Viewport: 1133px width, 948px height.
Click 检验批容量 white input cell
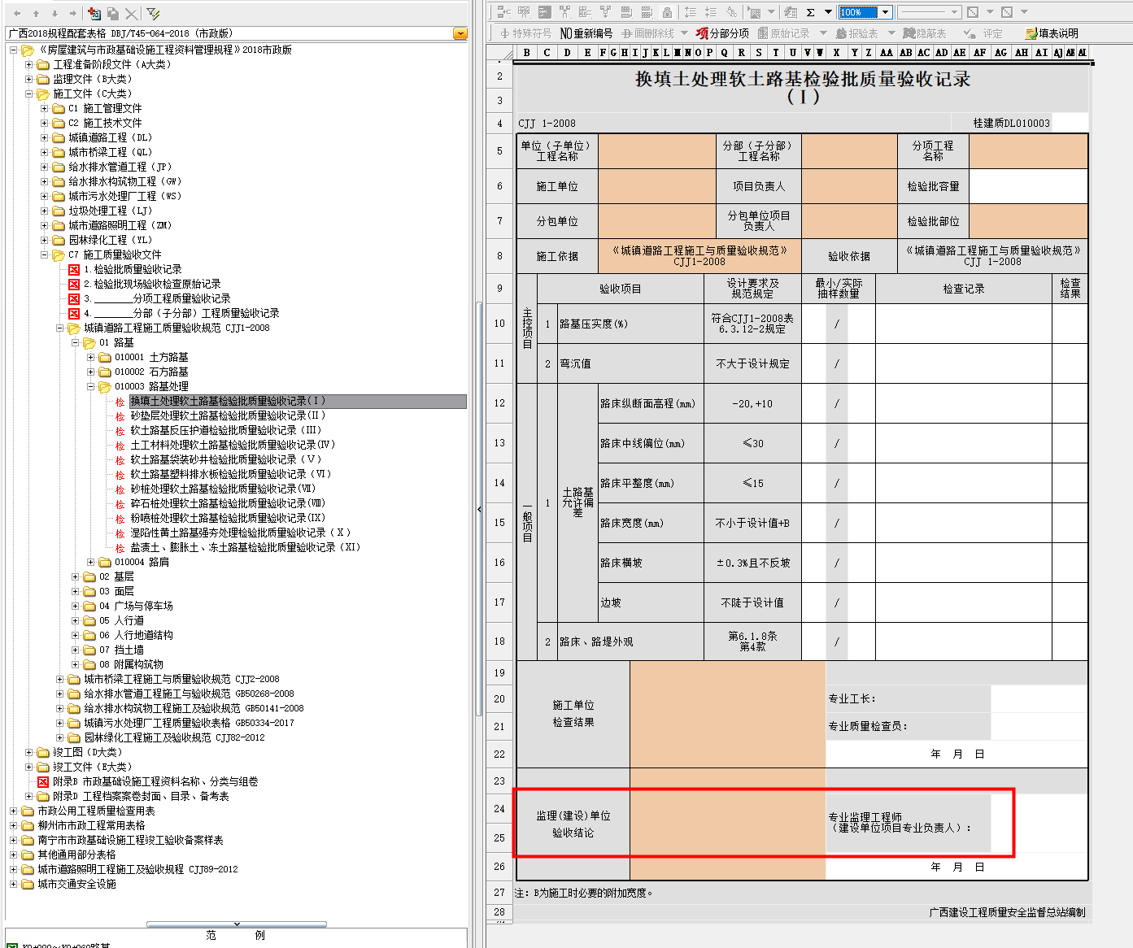[x=1028, y=186]
